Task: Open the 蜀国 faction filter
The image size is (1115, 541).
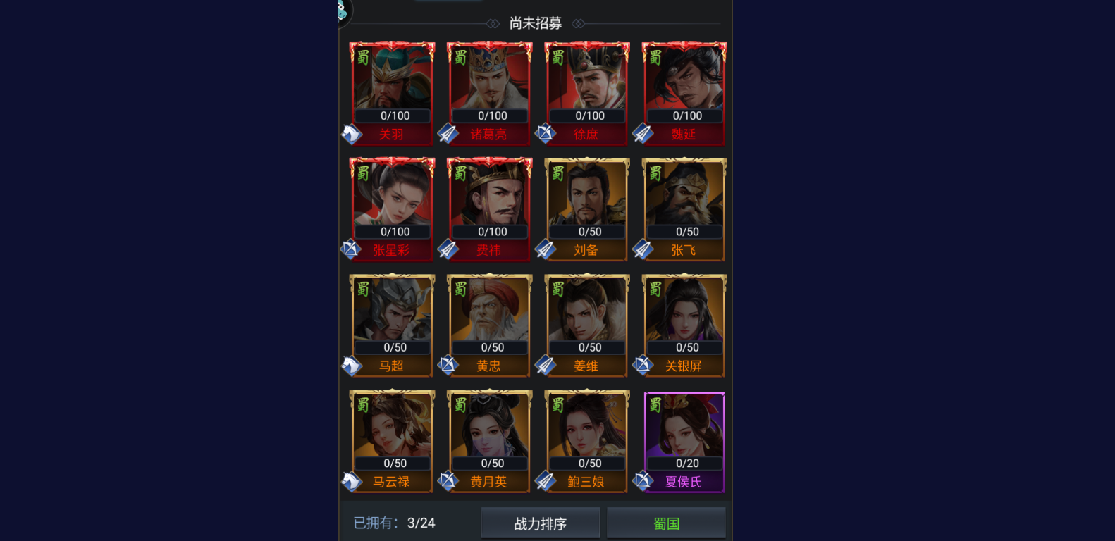Action: pyautogui.click(x=666, y=523)
